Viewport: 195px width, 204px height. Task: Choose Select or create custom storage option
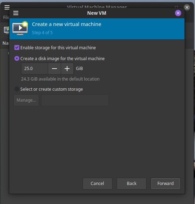point(17,89)
